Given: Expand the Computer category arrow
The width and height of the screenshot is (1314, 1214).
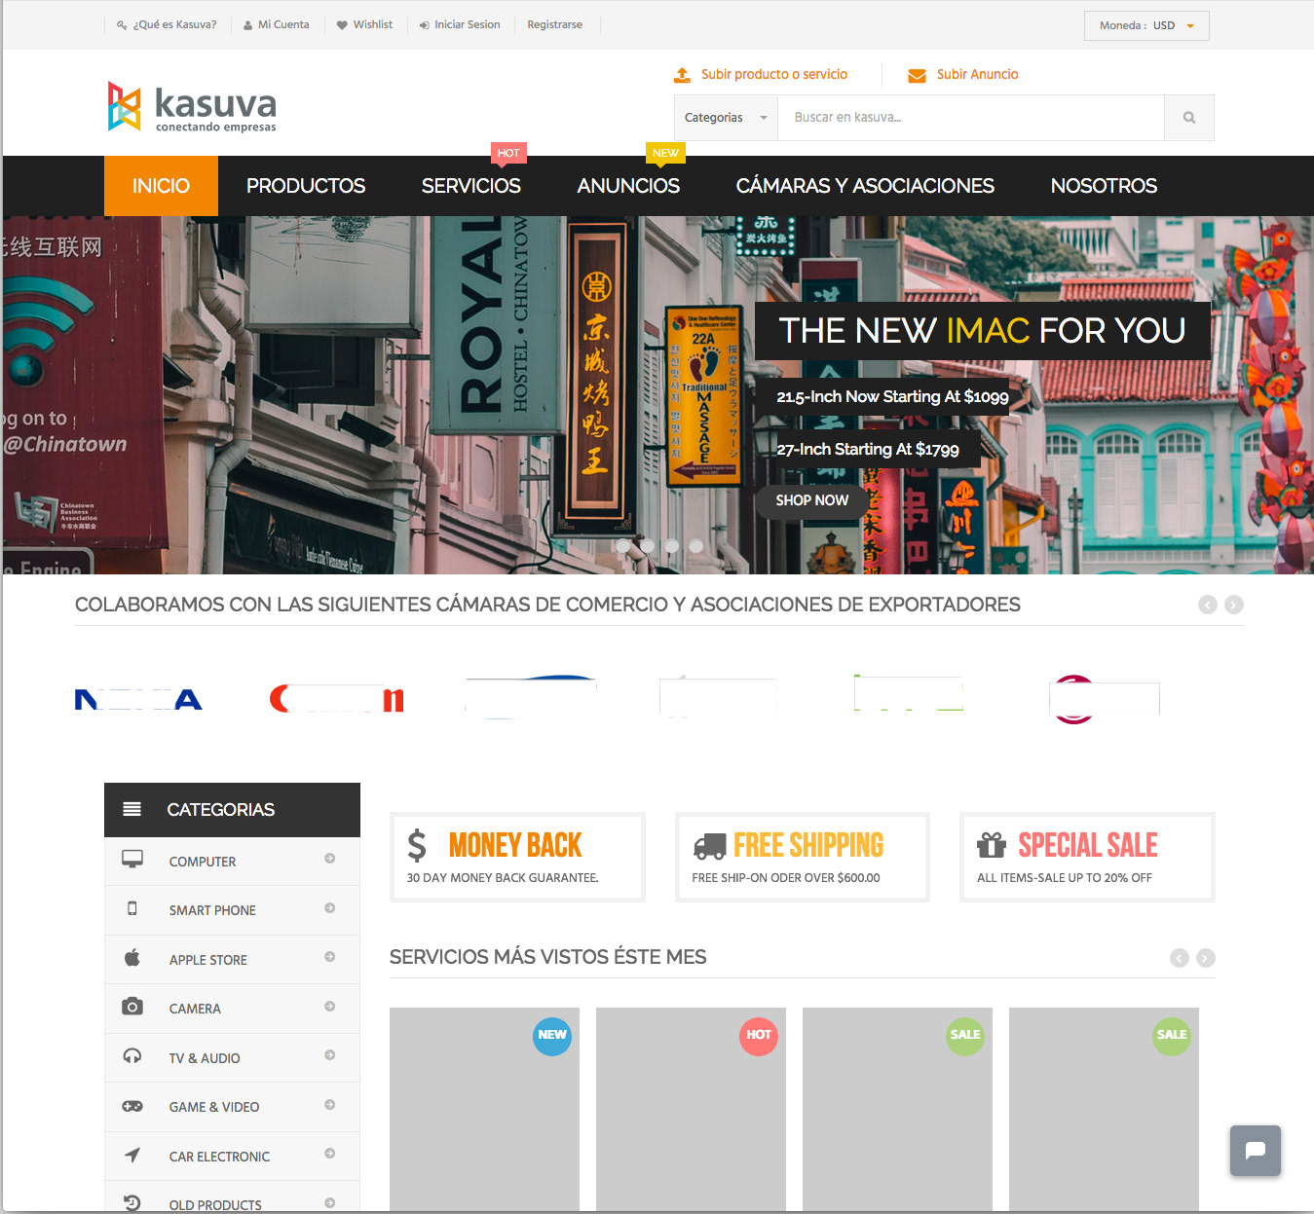Looking at the screenshot, I should click(330, 859).
